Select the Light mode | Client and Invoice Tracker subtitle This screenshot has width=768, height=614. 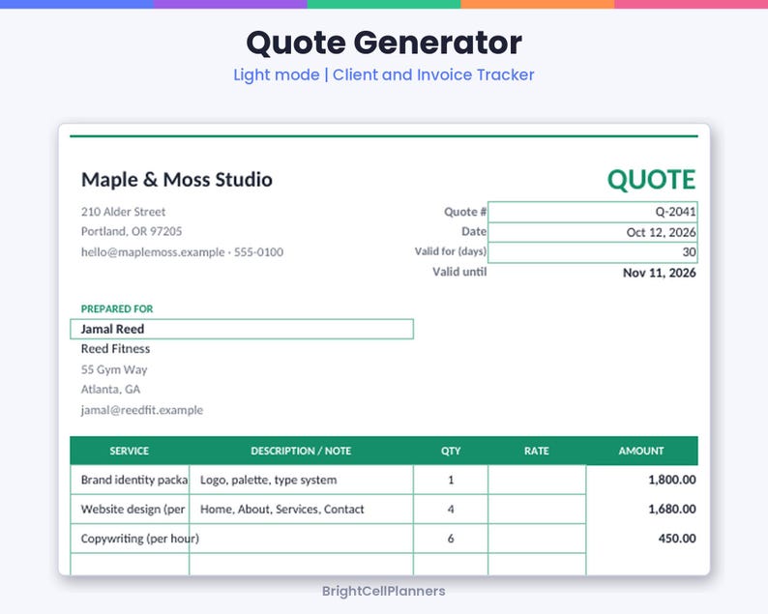point(384,74)
